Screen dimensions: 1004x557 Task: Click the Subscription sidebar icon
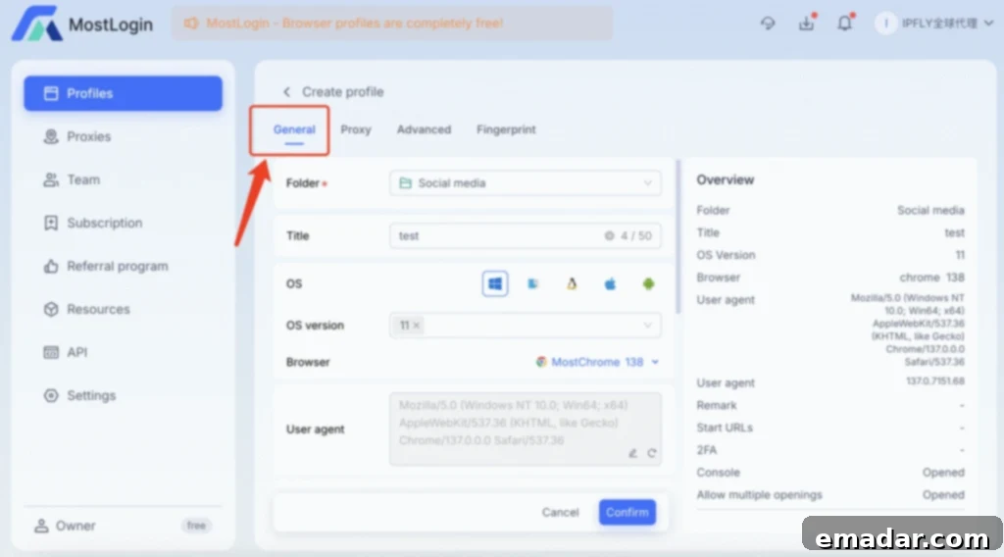[x=51, y=223]
